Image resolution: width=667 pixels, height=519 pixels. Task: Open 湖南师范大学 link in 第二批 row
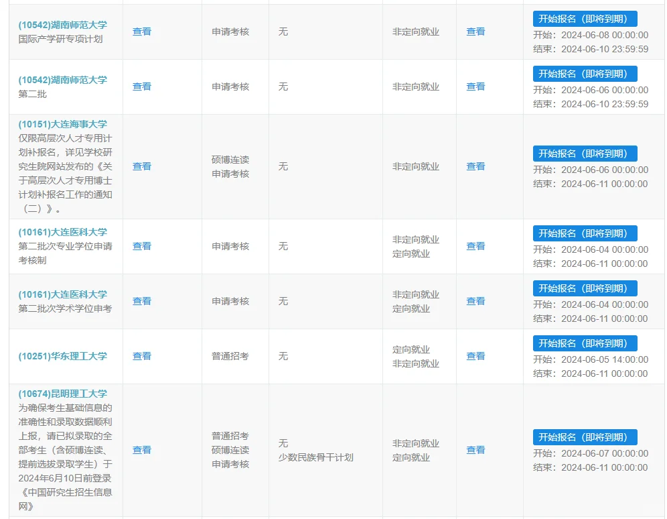click(62, 80)
